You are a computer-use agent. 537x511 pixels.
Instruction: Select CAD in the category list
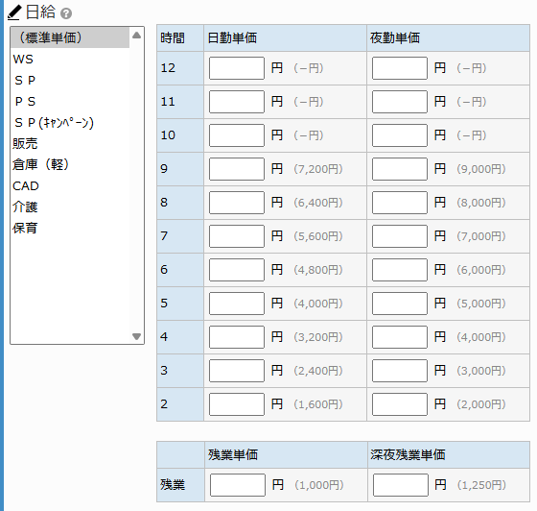pyautogui.click(x=70, y=186)
